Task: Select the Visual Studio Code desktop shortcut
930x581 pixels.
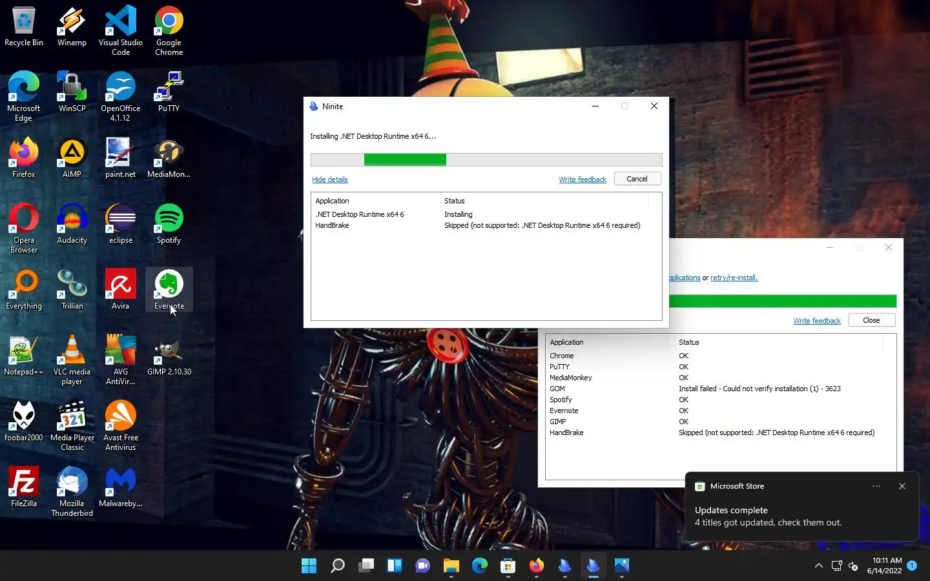Action: (x=121, y=31)
